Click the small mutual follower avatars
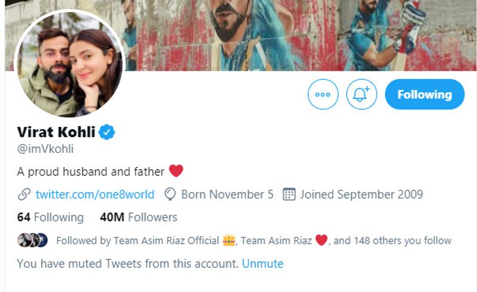This screenshot has height=292, width=477. (32, 241)
